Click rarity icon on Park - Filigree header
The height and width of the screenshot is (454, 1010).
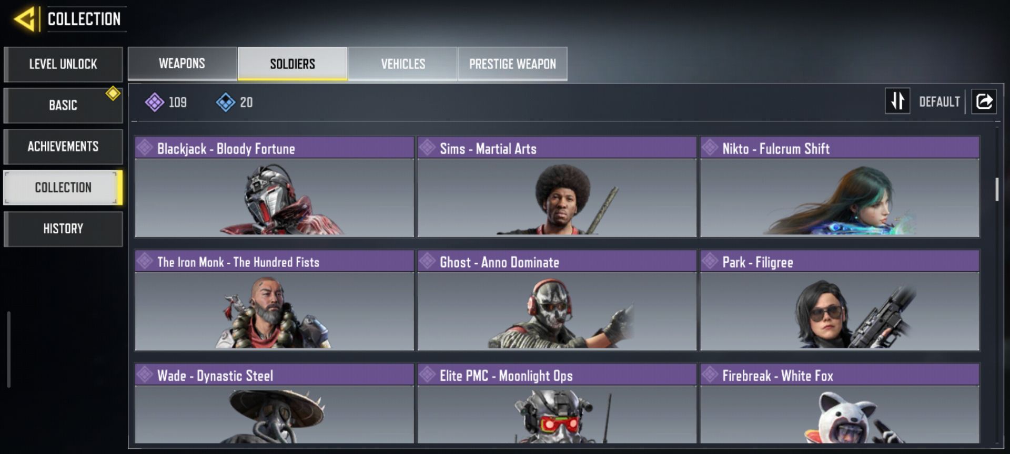[x=710, y=261]
